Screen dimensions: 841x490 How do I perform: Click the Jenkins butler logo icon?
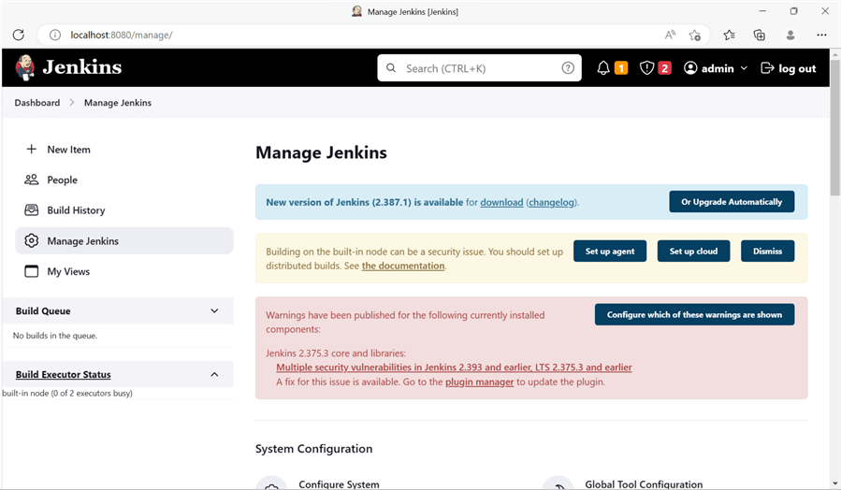pos(24,67)
